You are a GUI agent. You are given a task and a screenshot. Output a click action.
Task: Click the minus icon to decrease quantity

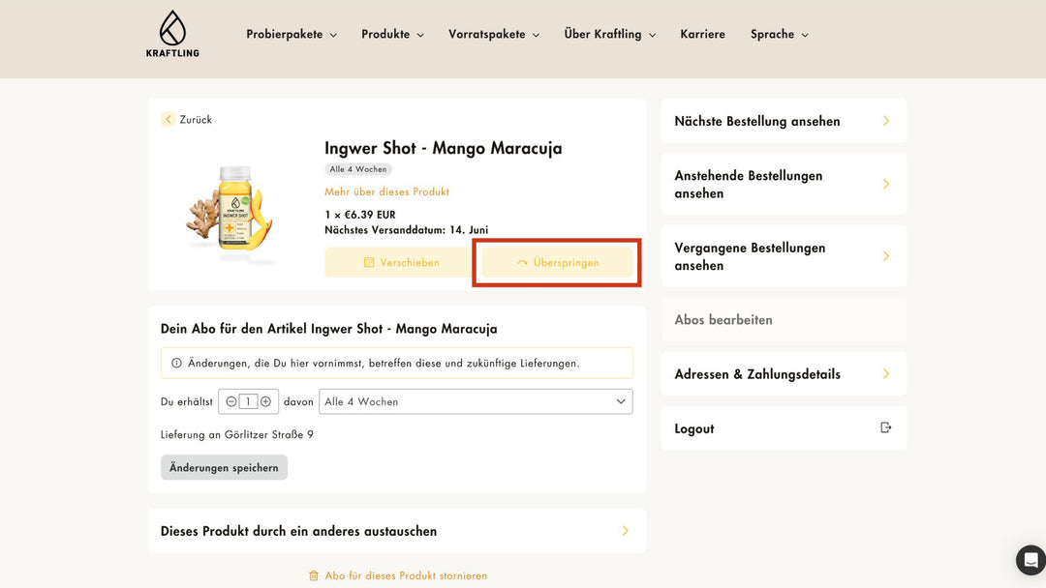[x=231, y=401]
